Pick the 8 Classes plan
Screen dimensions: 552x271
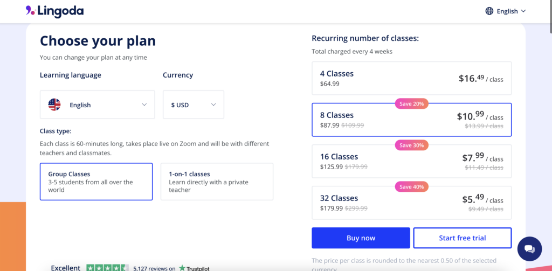click(411, 120)
